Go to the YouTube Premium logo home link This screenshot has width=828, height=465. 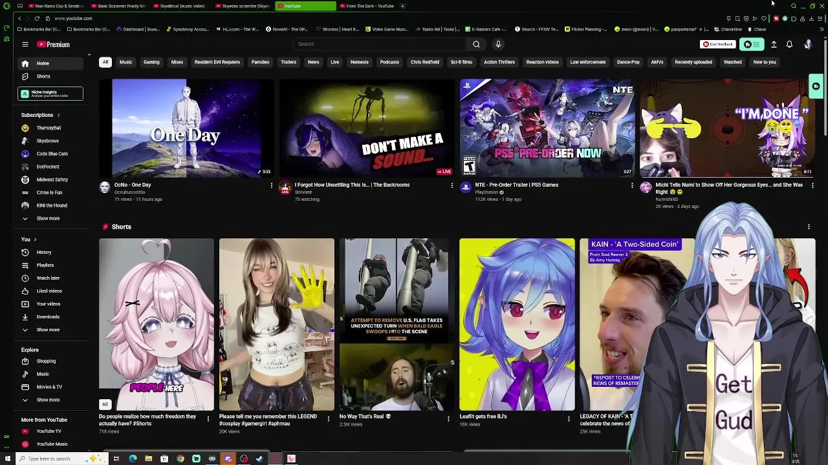pyautogui.click(x=53, y=45)
